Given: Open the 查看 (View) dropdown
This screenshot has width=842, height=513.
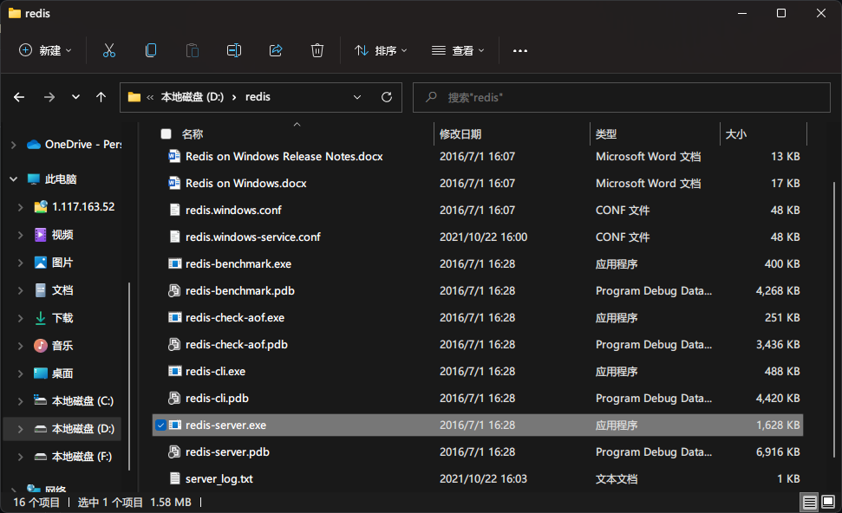Looking at the screenshot, I should pos(458,50).
